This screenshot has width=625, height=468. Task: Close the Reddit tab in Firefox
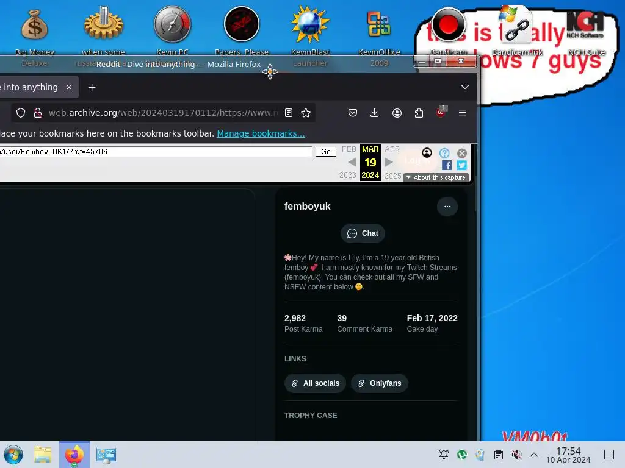(x=69, y=87)
